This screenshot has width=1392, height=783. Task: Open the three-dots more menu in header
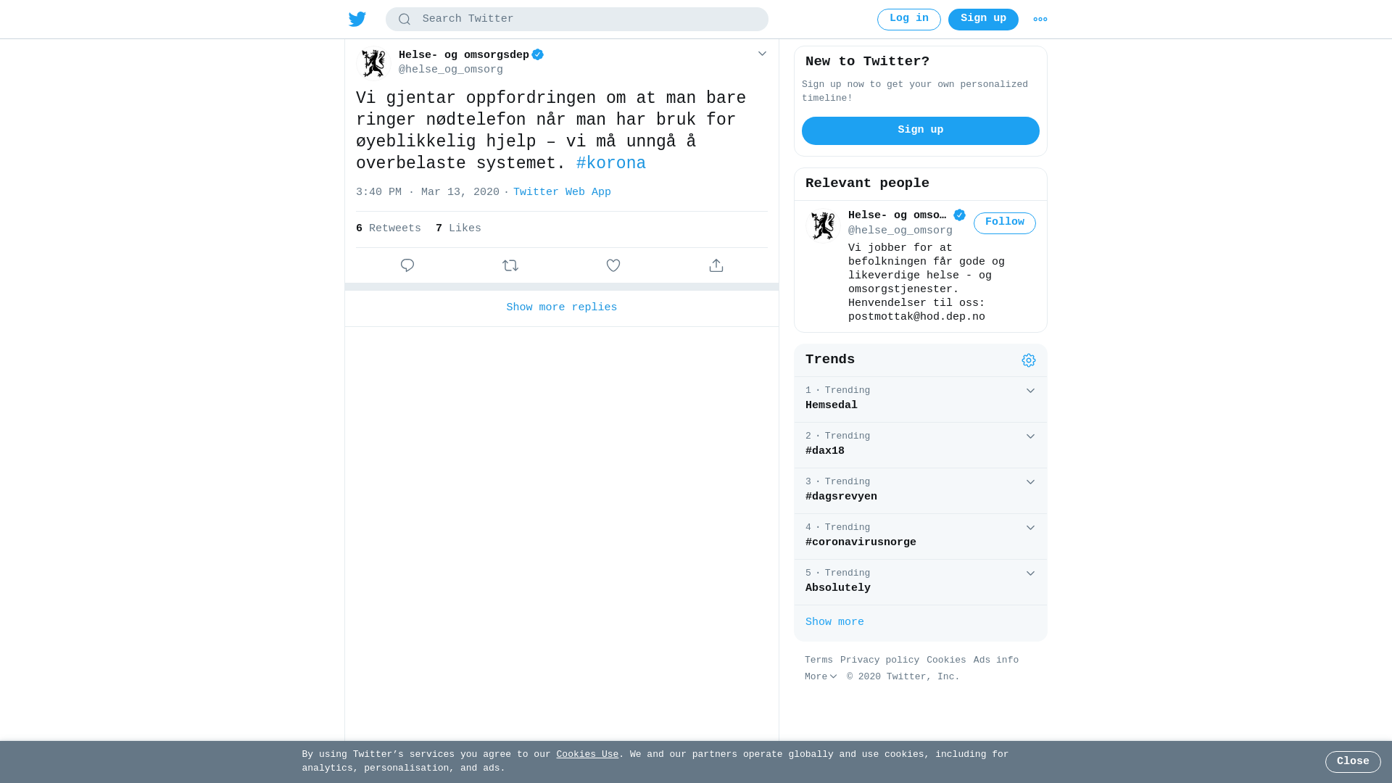click(x=1040, y=20)
